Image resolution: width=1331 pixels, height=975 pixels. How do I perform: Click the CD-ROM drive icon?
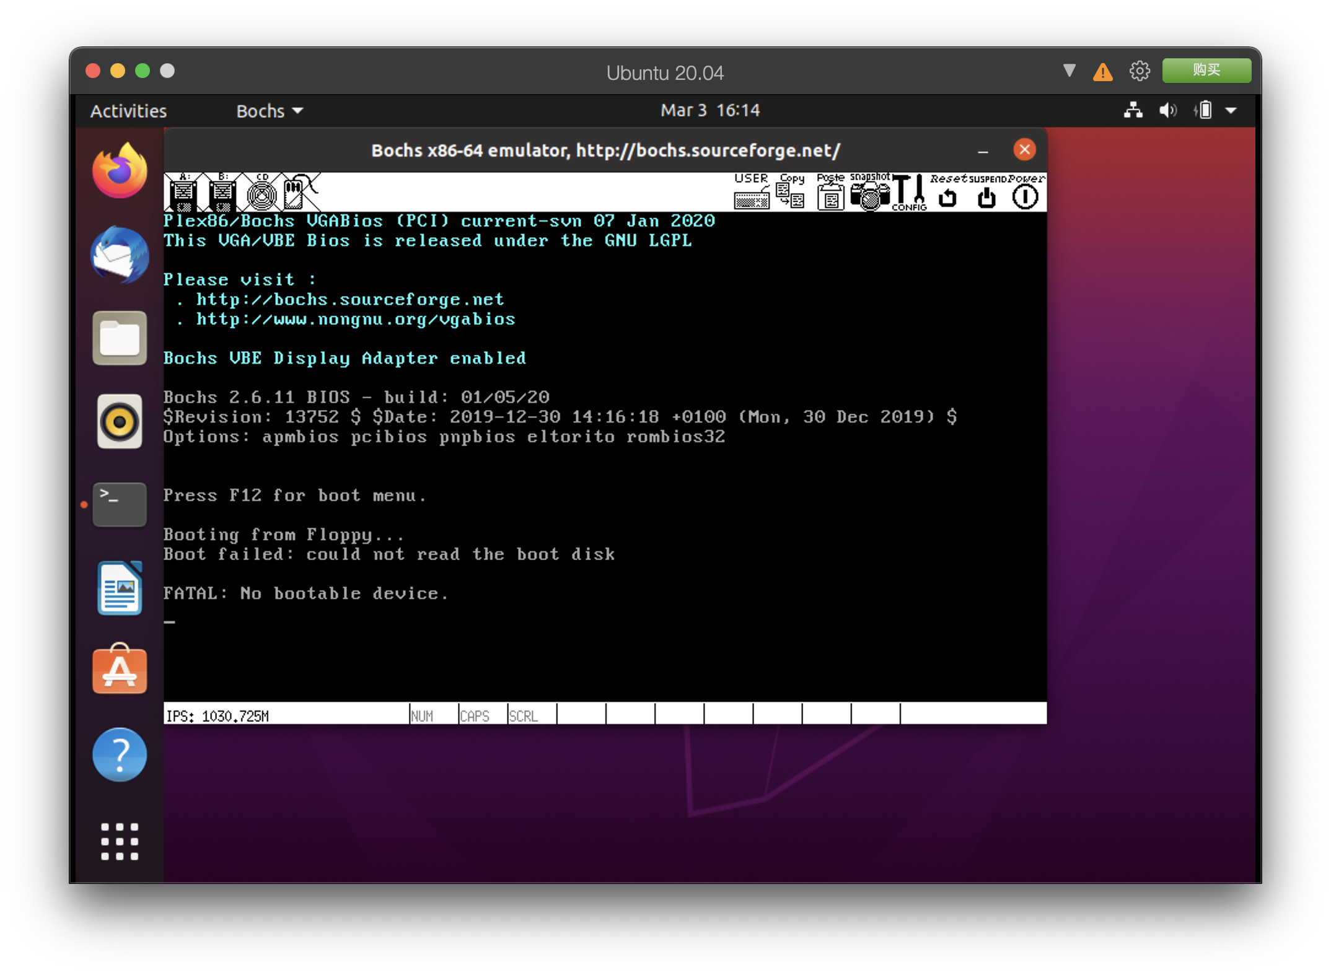pos(261,192)
